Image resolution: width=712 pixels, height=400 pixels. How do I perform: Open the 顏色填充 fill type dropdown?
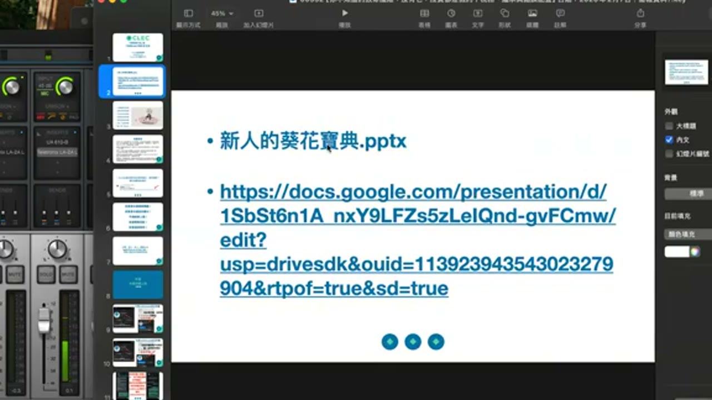click(x=689, y=234)
